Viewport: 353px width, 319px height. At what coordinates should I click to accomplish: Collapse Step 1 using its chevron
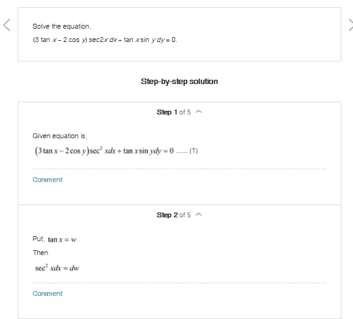click(x=199, y=112)
